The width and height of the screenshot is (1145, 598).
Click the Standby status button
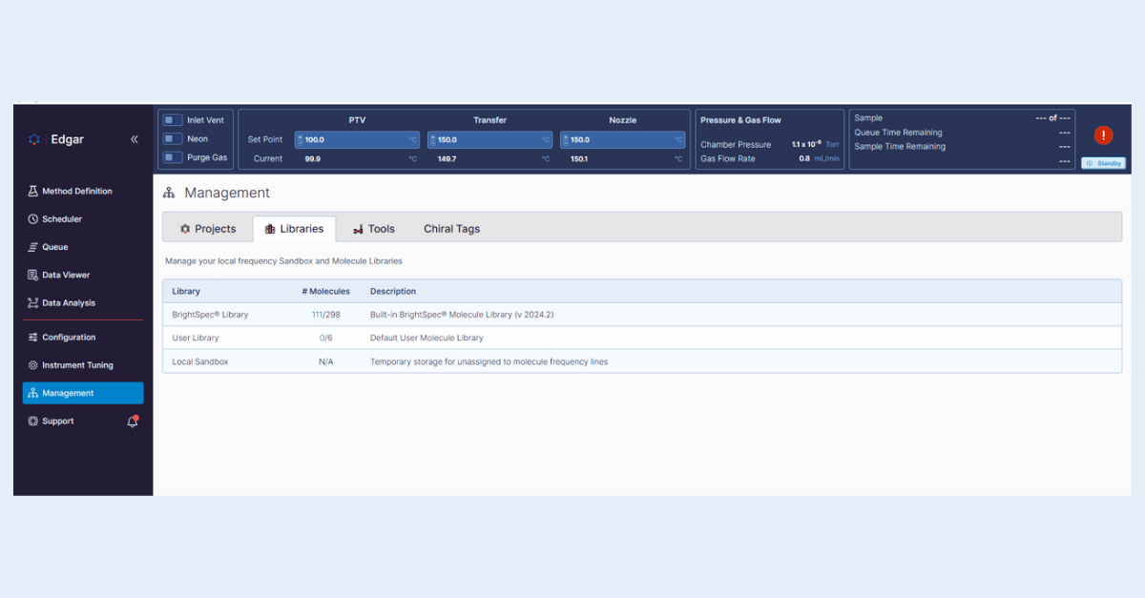[x=1103, y=163]
